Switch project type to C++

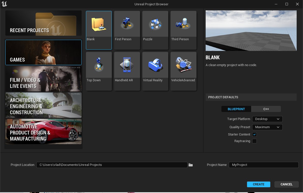(266, 109)
